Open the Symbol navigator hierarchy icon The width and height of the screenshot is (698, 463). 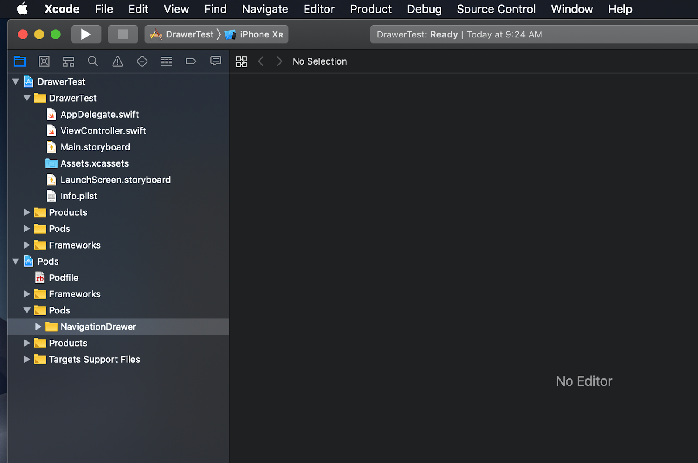click(x=68, y=61)
